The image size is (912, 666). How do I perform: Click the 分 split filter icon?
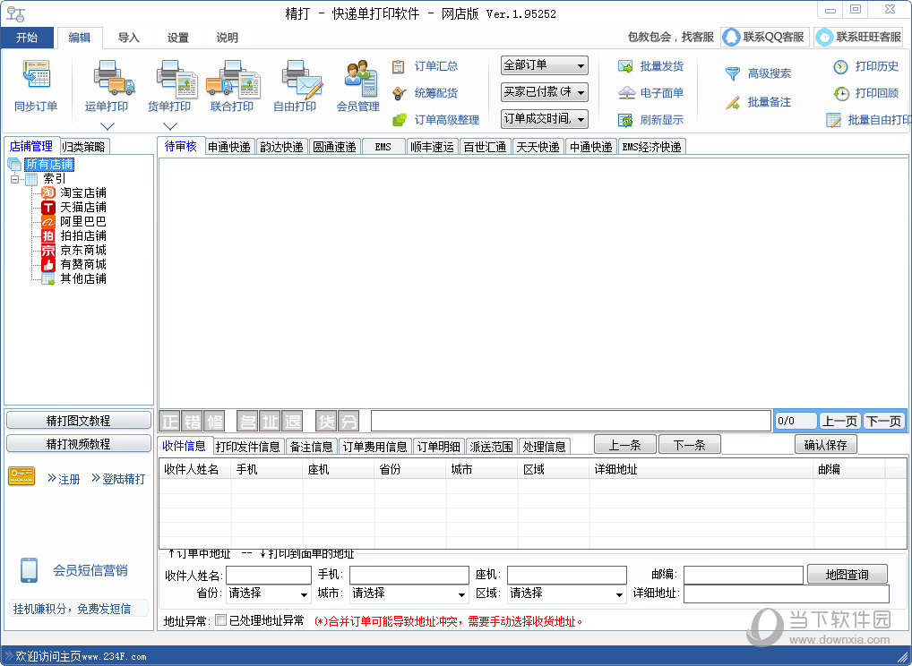348,421
